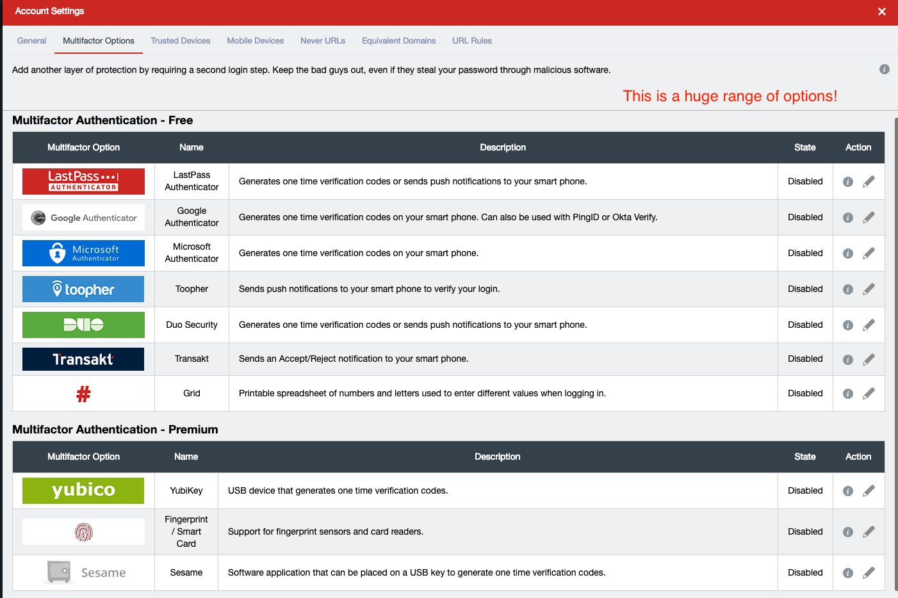Click 'Grid' name cell
Image resolution: width=898 pixels, height=598 pixels.
click(x=192, y=393)
